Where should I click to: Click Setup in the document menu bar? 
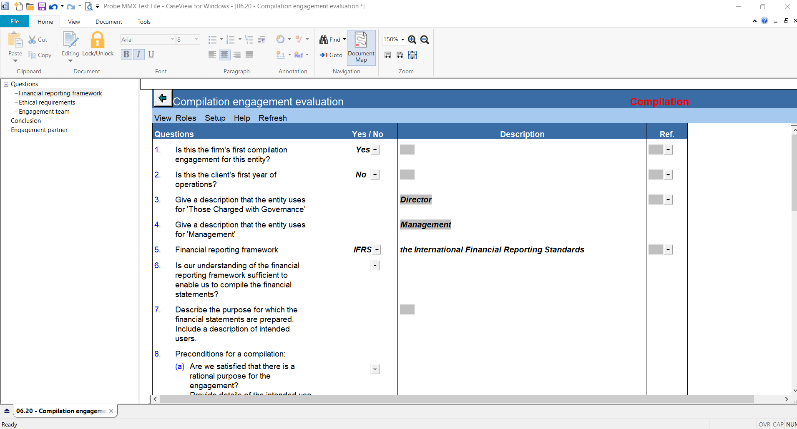pos(215,118)
